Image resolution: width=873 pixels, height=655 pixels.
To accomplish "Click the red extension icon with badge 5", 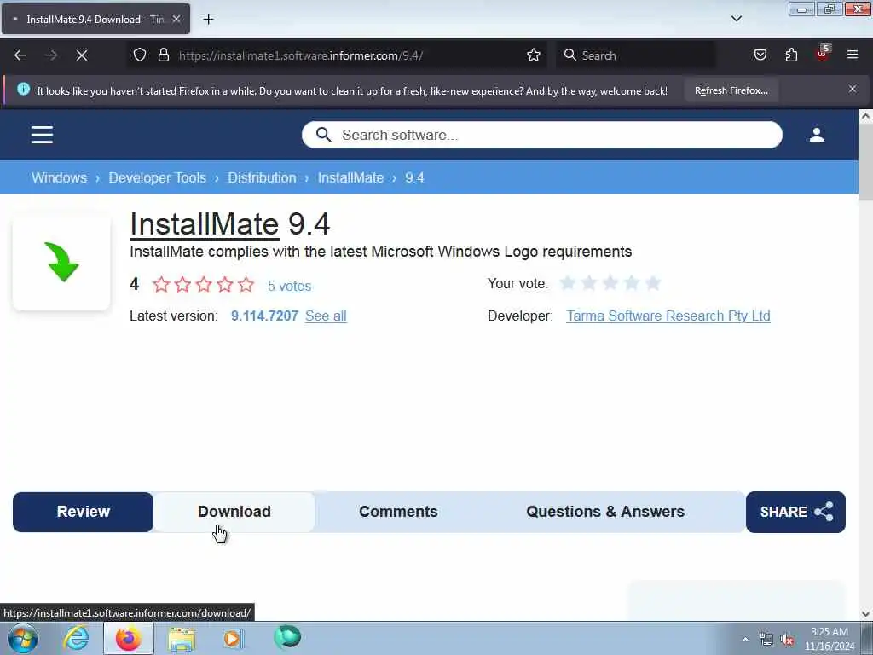I will pyautogui.click(x=823, y=54).
